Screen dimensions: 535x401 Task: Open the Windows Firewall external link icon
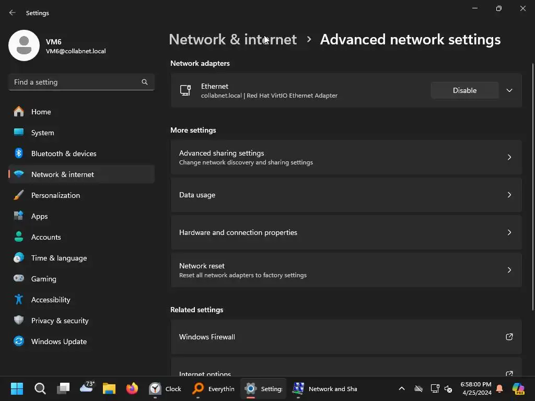(509, 337)
